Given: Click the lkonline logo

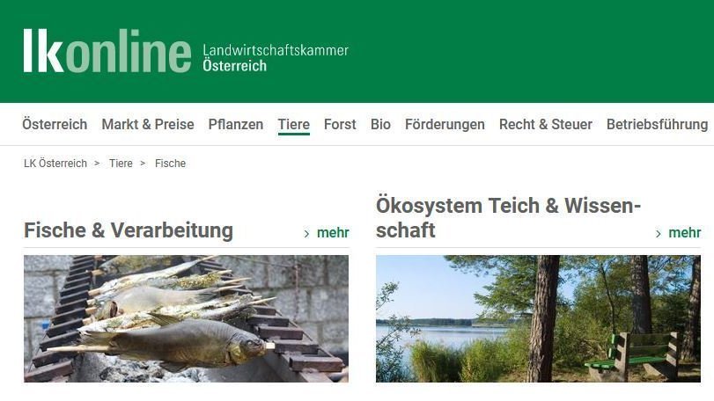Looking at the screenshot, I should point(107,50).
